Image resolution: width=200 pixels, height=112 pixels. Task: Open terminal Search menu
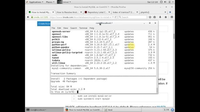(74, 28)
